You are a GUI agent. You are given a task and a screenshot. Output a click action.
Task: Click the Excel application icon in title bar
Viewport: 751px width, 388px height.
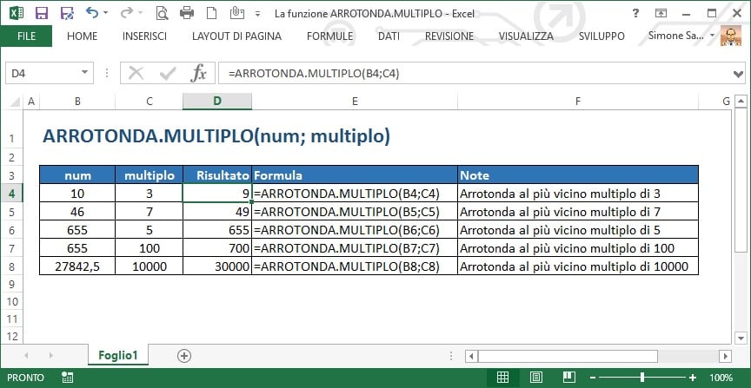point(17,13)
